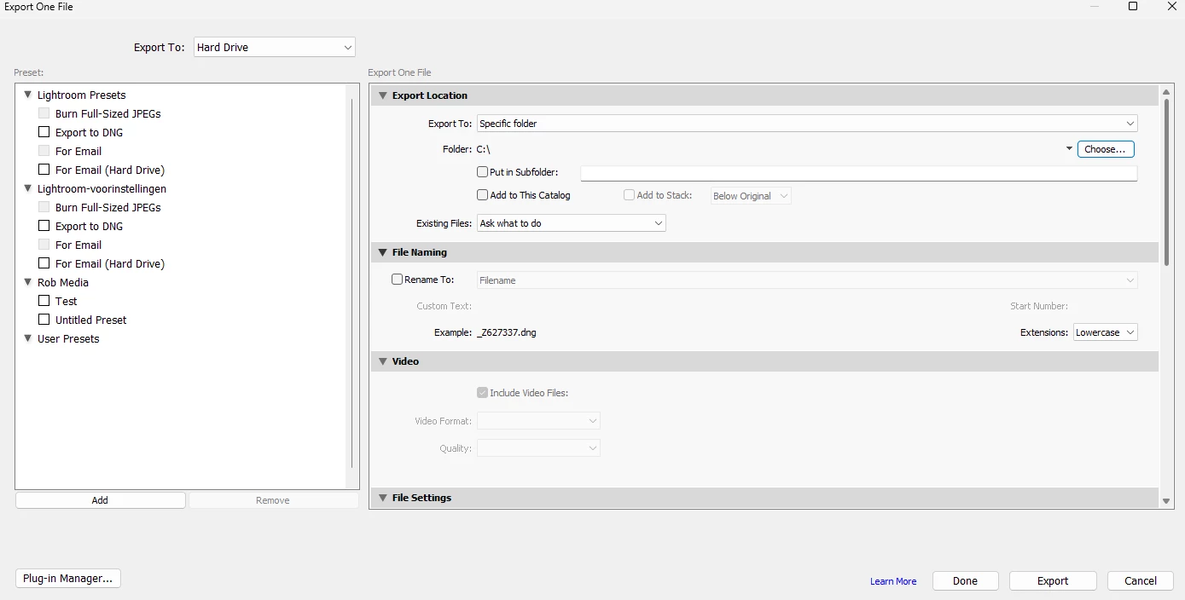Collapse the Lightroom-voorinstellingen preset group

[27, 188]
